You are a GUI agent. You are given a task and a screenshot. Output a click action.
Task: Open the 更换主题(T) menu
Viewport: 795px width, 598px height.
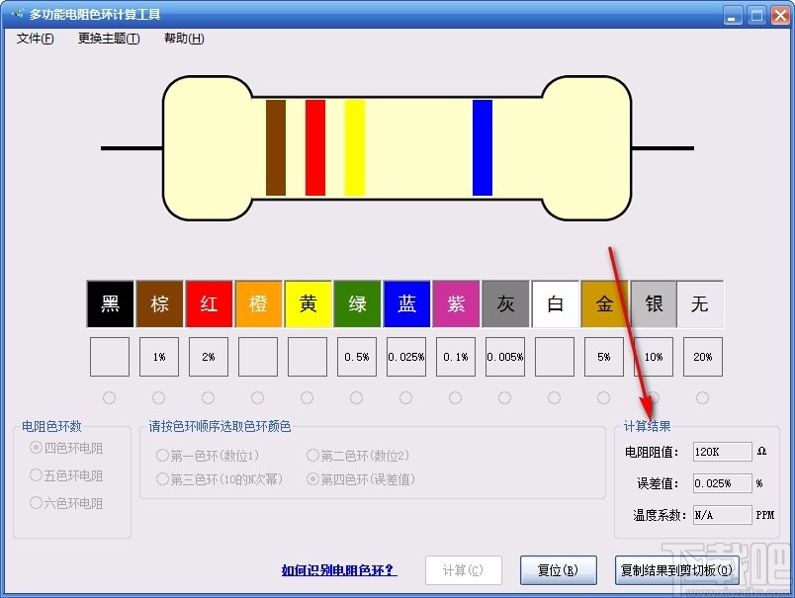click(x=107, y=38)
